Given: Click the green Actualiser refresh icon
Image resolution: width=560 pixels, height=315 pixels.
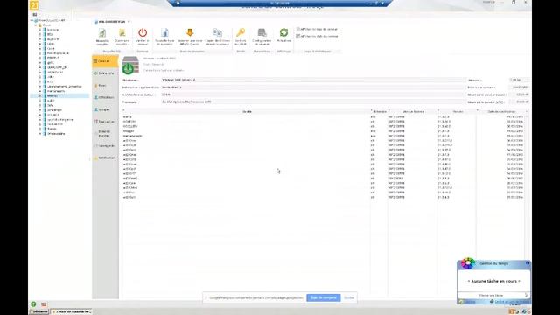Looking at the screenshot, I should (283, 33).
